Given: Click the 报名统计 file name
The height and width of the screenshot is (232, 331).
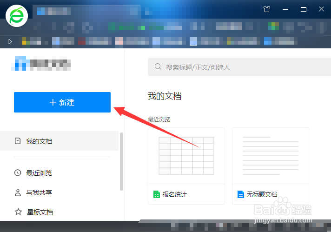Looking at the screenshot, I should 175,194.
